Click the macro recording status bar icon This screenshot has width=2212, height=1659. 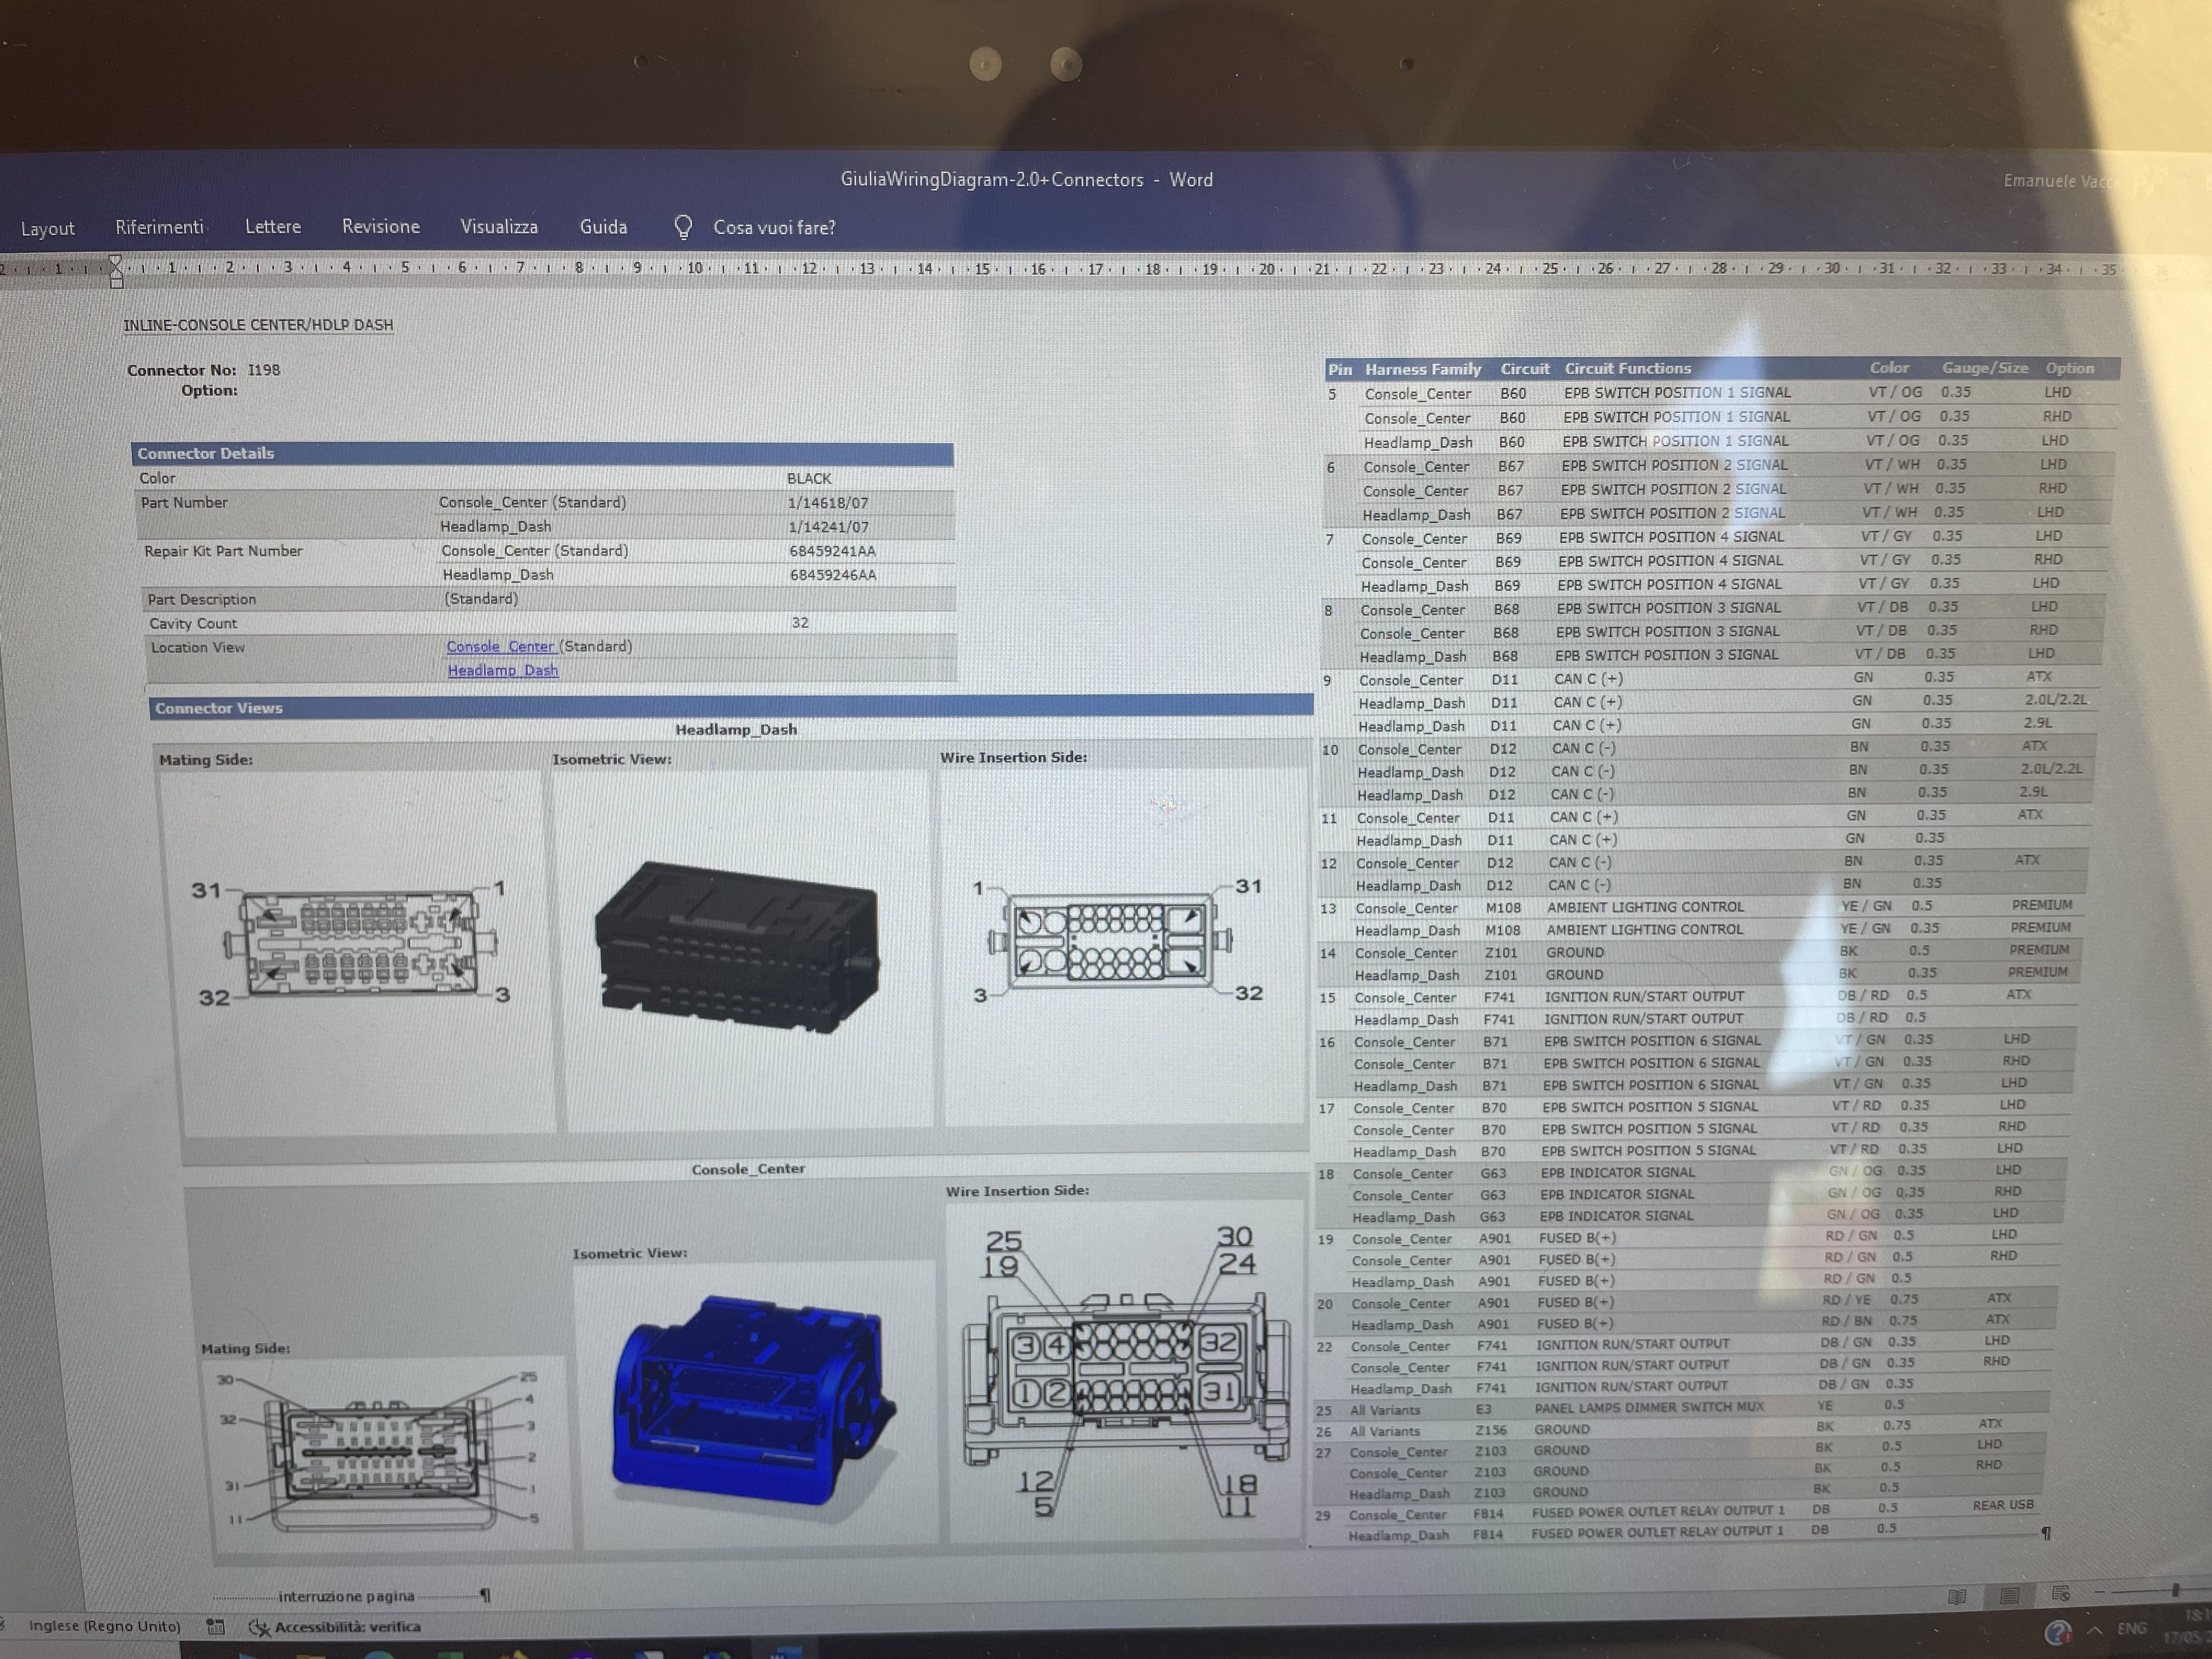pyautogui.click(x=215, y=1627)
